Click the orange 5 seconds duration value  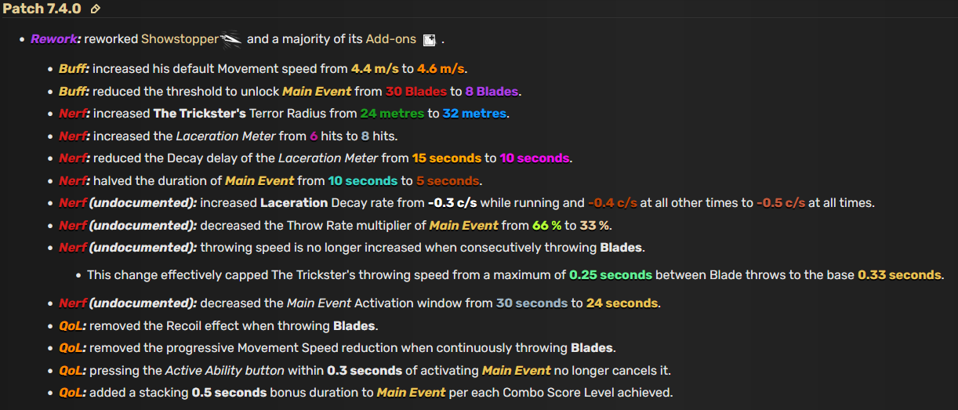(448, 180)
